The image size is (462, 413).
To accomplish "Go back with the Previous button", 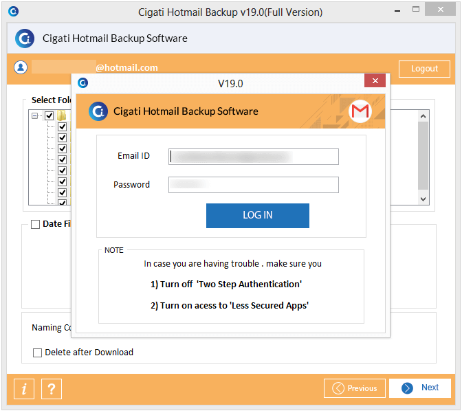I will click(355, 388).
